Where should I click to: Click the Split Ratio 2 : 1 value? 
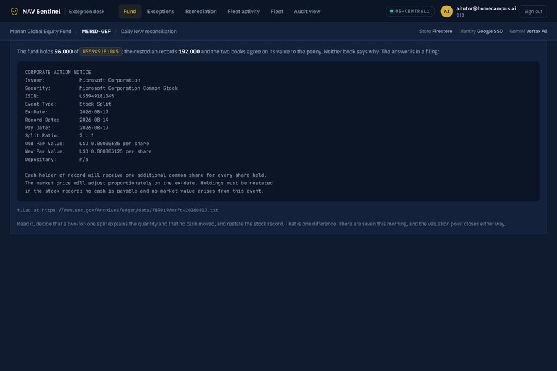coord(86,135)
